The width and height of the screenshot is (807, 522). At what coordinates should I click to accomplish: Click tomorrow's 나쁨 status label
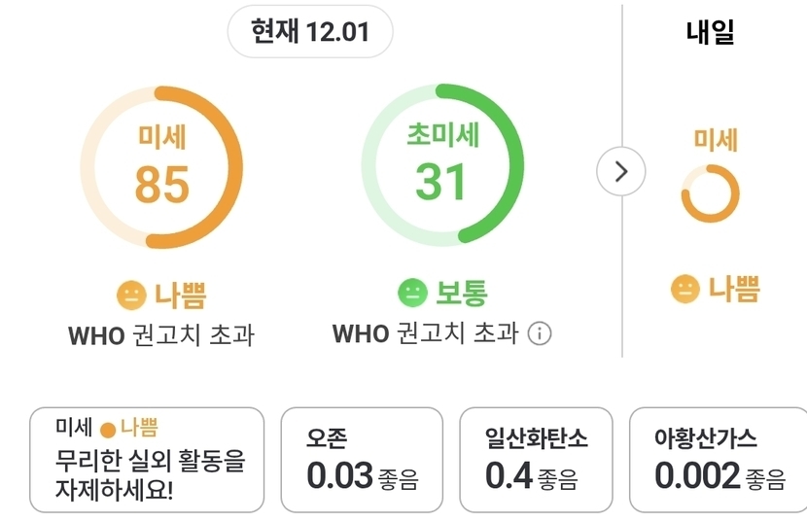click(733, 289)
